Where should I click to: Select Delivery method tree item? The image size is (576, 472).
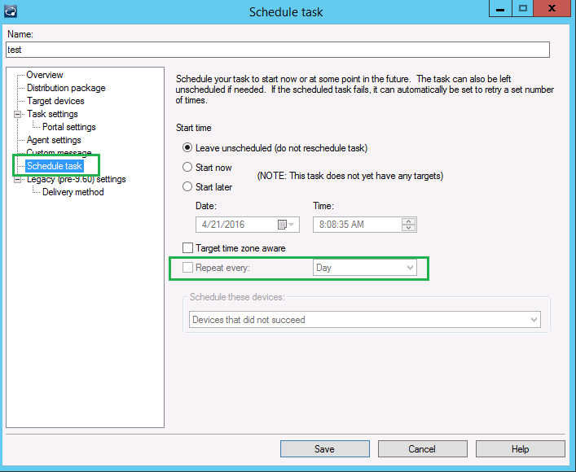73,192
